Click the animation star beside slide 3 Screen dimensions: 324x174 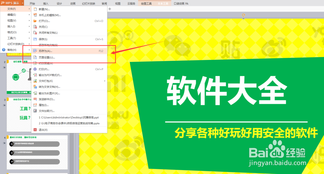click(4, 105)
